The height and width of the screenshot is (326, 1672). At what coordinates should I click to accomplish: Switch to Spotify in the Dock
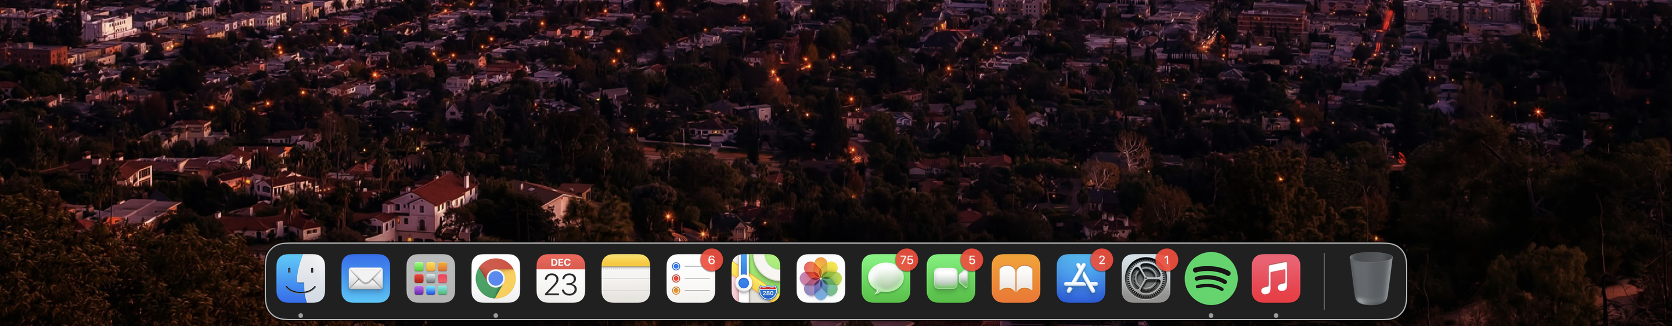pyautogui.click(x=1211, y=278)
